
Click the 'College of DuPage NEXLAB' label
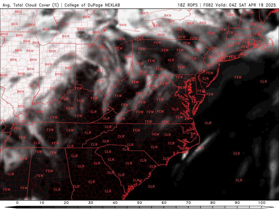(x=92, y=5)
